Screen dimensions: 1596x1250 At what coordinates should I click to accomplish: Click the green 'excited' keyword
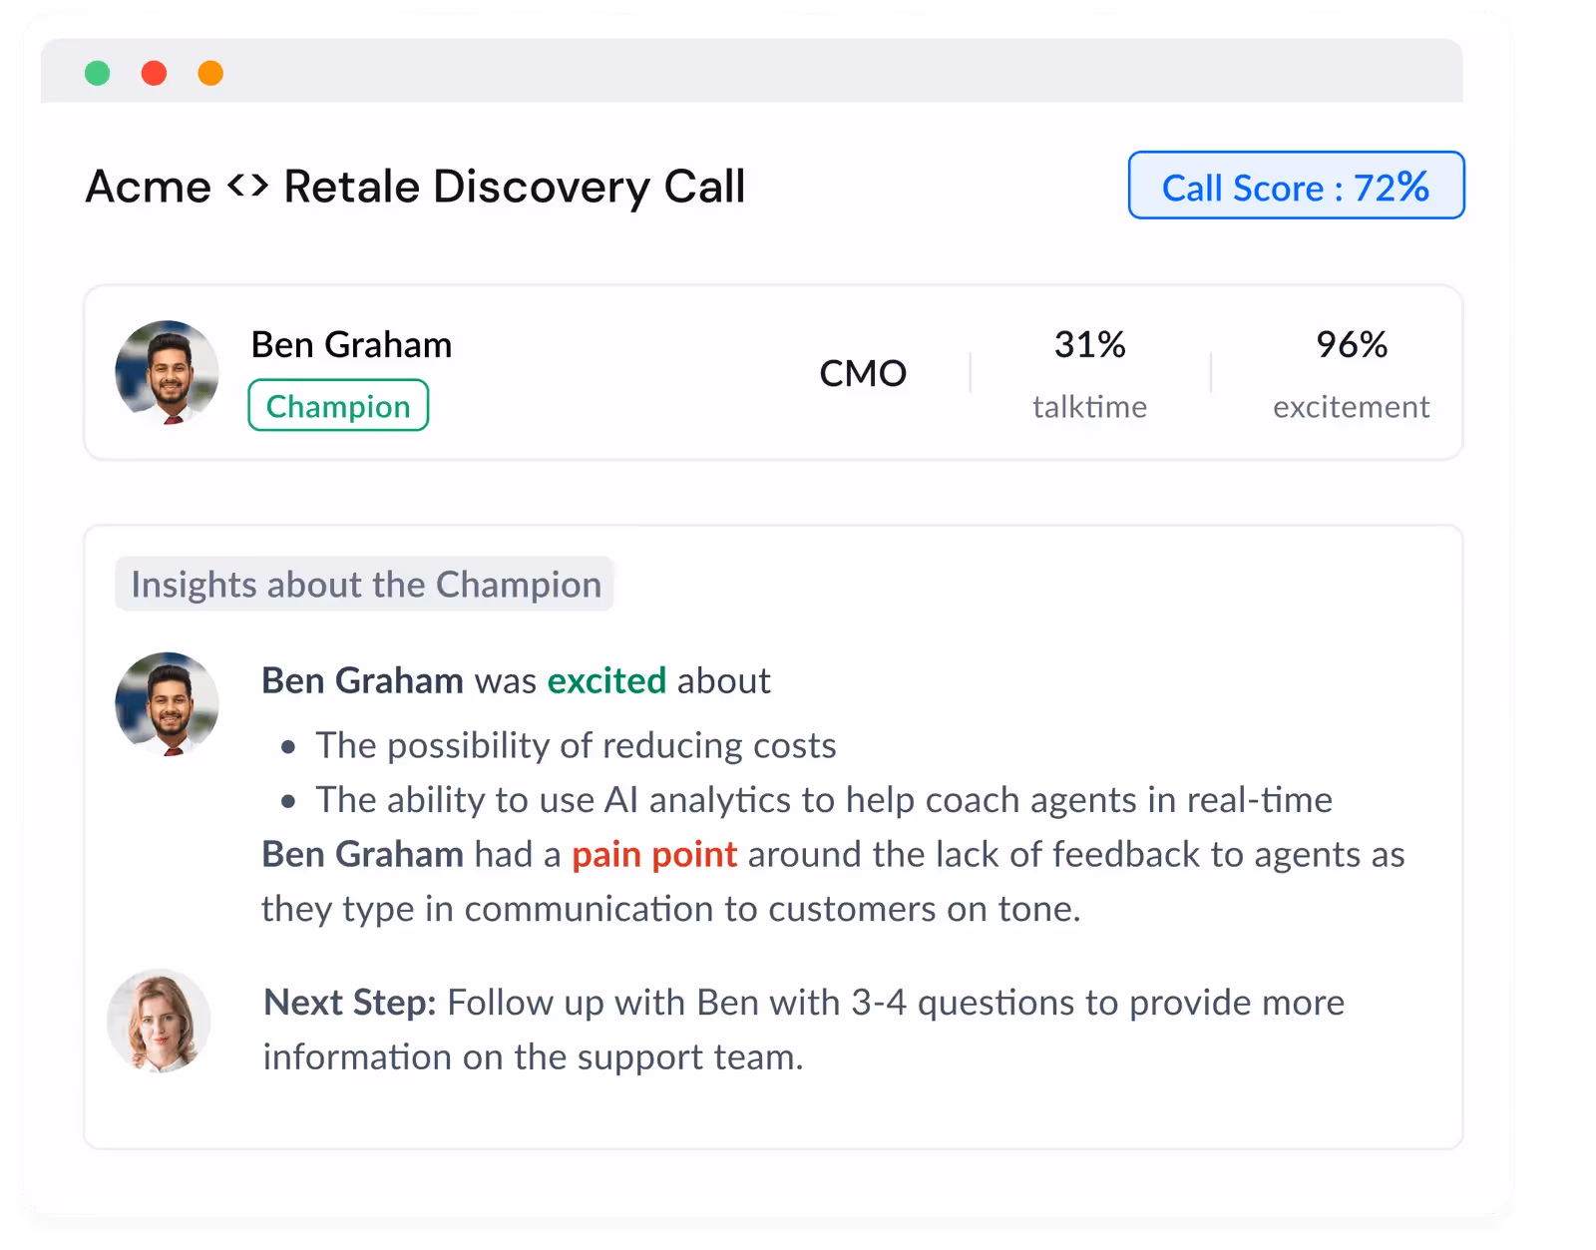click(x=606, y=680)
